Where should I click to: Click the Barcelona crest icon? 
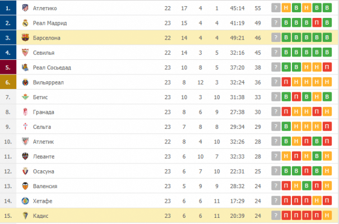pos(25,38)
